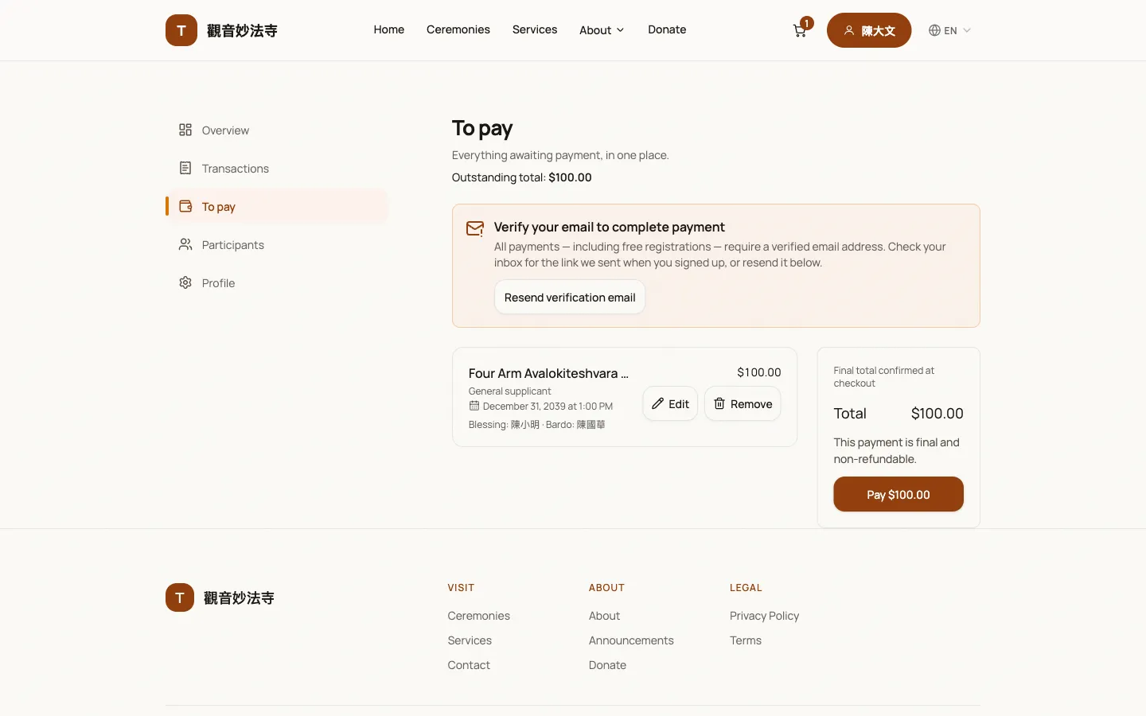
Task: Click the Transactions receipt icon
Action: click(185, 168)
